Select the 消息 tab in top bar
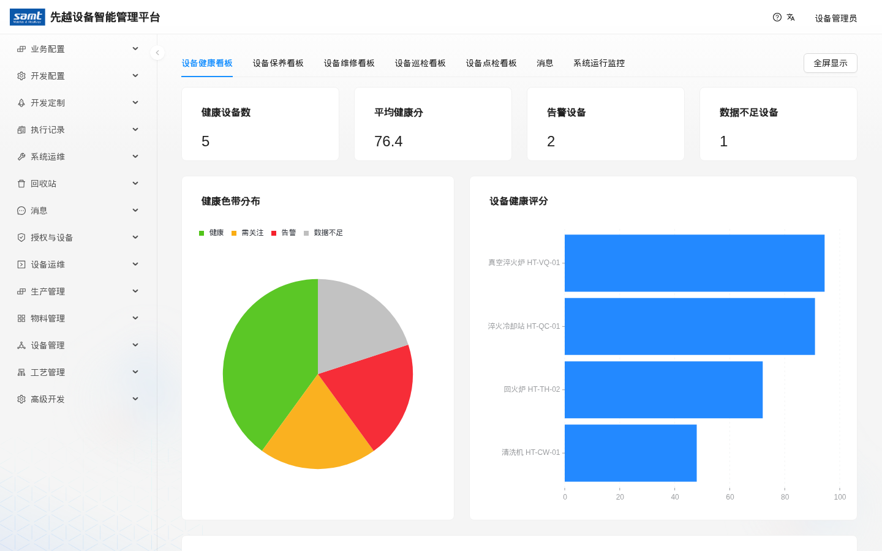 (545, 63)
